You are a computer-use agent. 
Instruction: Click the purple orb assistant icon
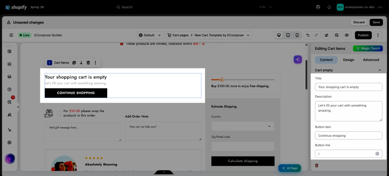pyautogui.click(x=10, y=159)
